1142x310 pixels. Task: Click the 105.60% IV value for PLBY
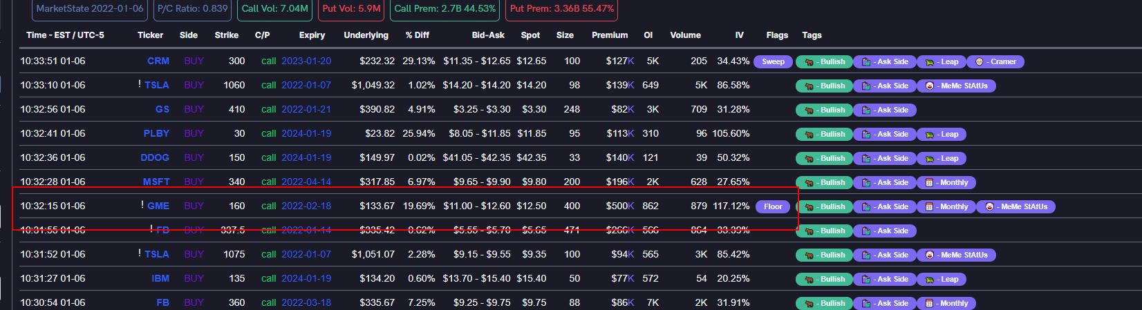[x=731, y=133]
